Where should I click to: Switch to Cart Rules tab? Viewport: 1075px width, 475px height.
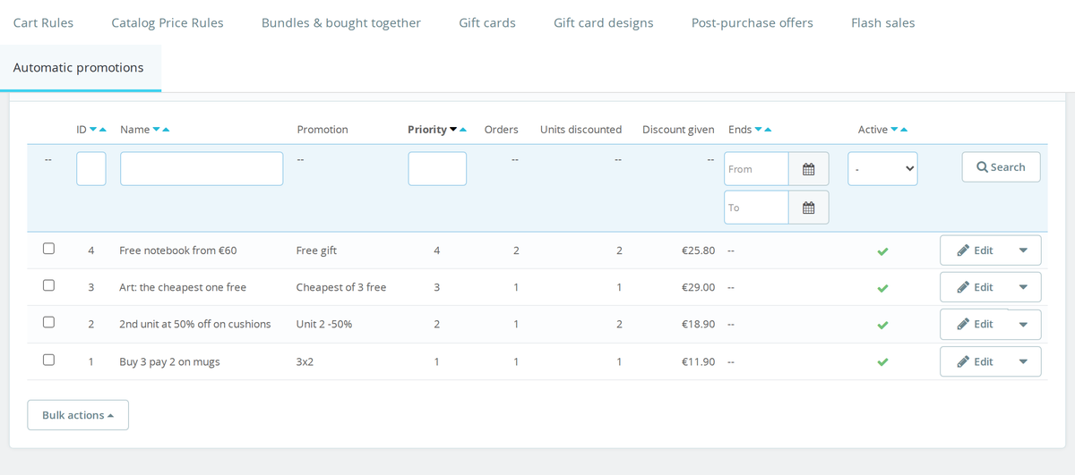(x=43, y=22)
